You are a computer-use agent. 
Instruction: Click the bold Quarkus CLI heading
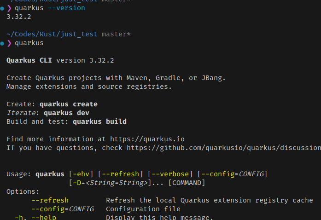(29, 60)
